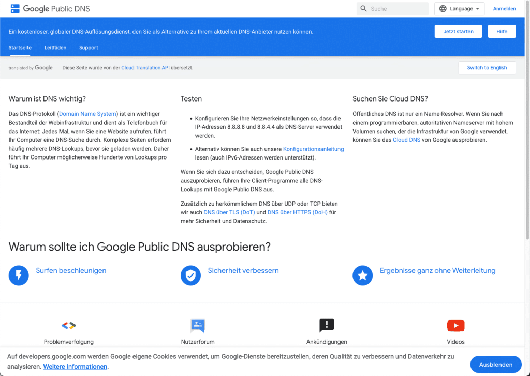Switch to the Leitfäden tab
Viewport: 530px width, 376px height.
pos(55,48)
